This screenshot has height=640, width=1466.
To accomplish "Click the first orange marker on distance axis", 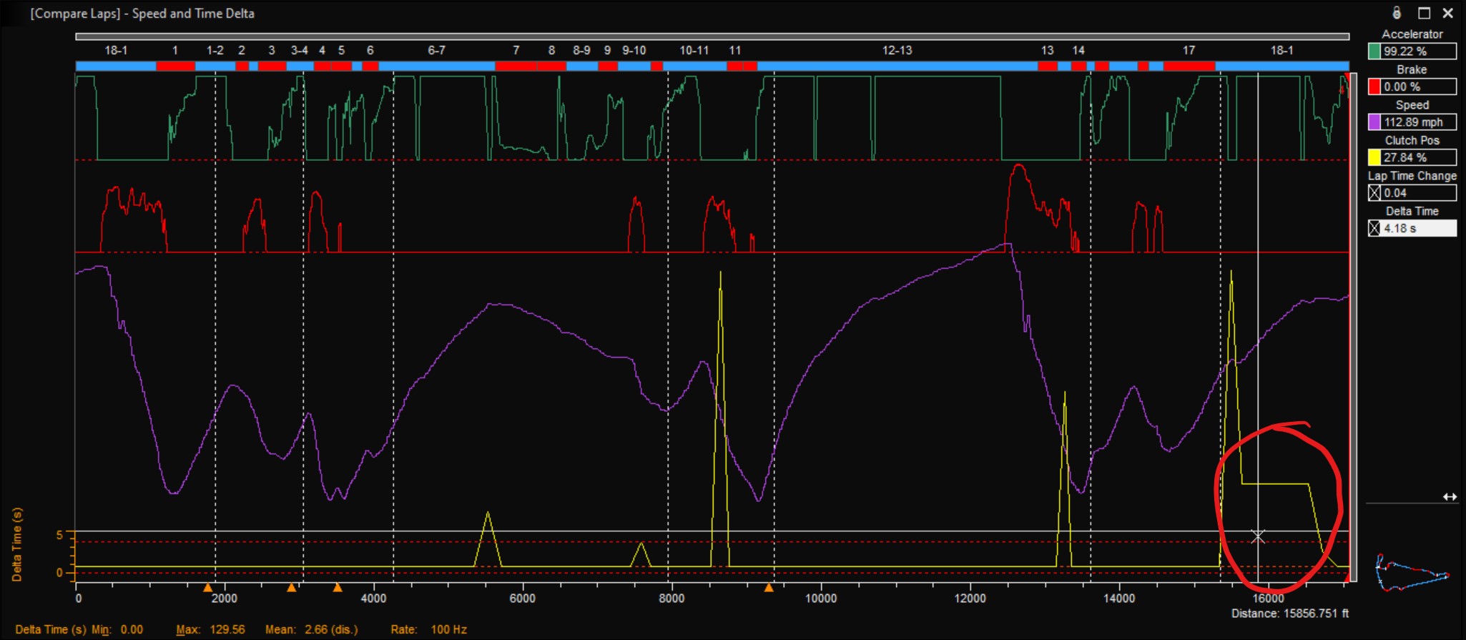I will point(207,588).
